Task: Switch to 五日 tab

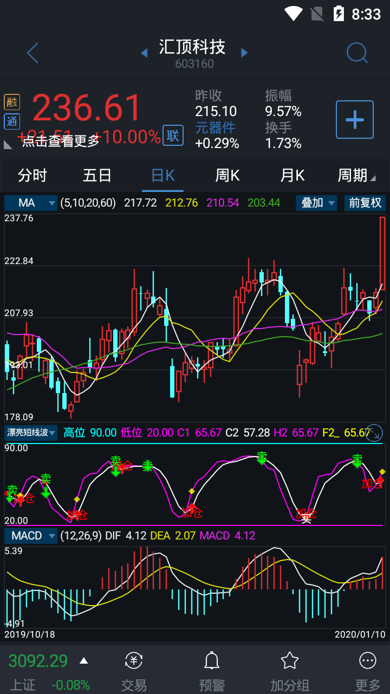Action: [x=97, y=175]
